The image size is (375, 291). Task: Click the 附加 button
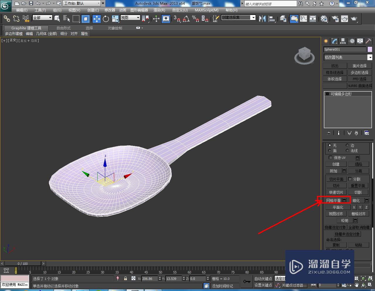point(333,171)
